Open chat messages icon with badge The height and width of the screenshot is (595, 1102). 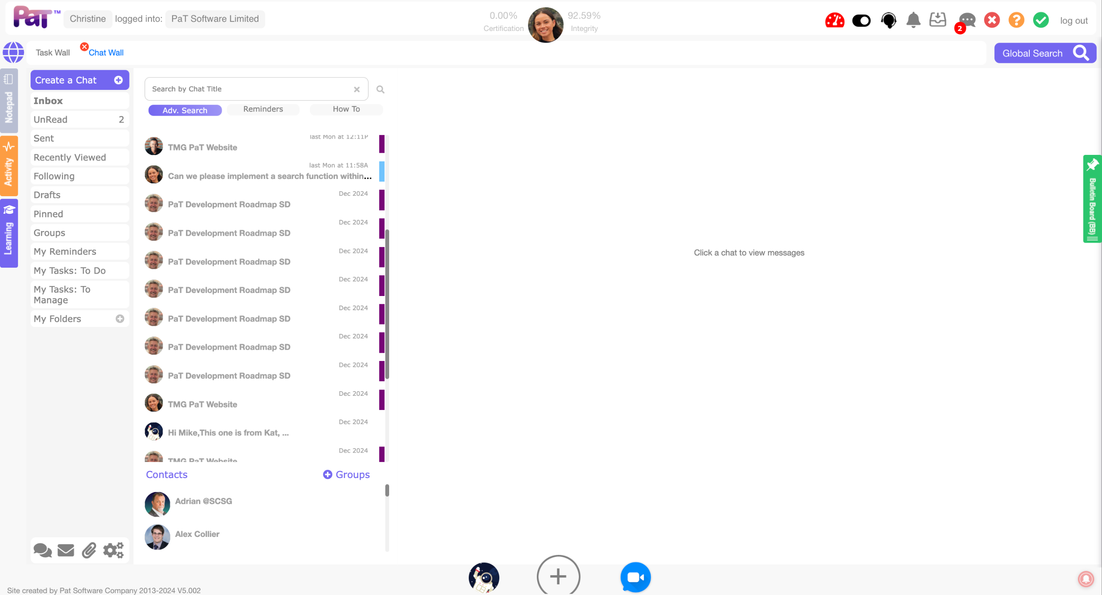(967, 20)
